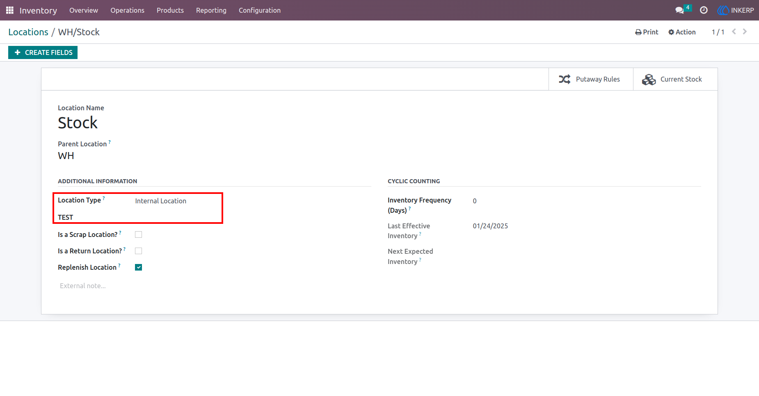The height and width of the screenshot is (396, 759).
Task: Toggle Is a Return Location checkbox
Action: pos(139,251)
